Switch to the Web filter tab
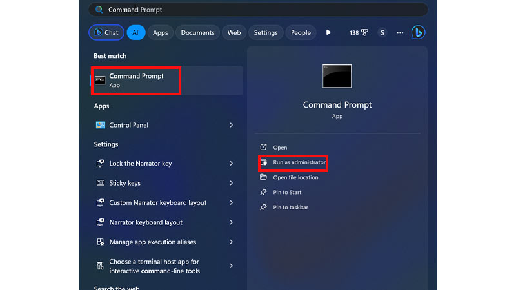Viewport: 516px width, 290px height. pos(234,33)
